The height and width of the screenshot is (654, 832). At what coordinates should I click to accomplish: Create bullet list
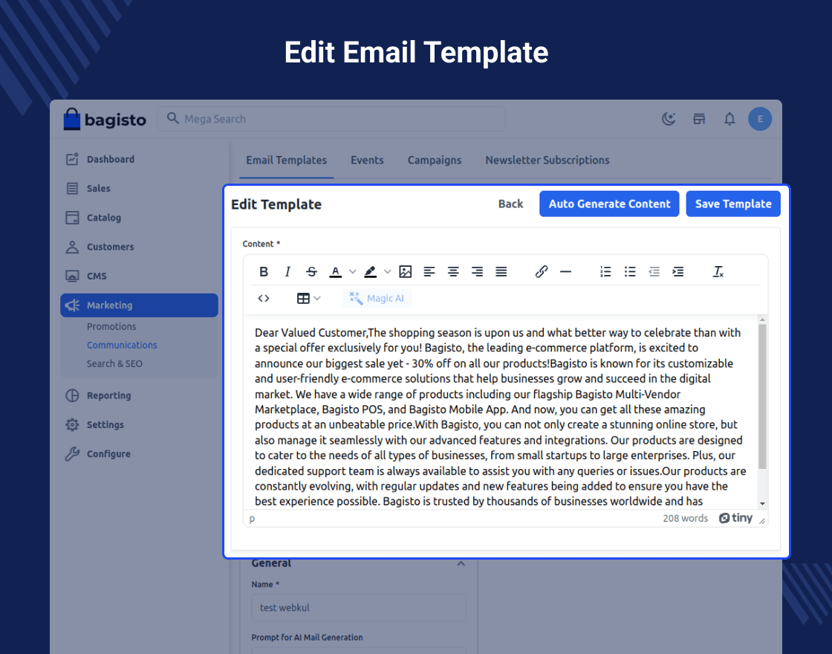point(630,272)
